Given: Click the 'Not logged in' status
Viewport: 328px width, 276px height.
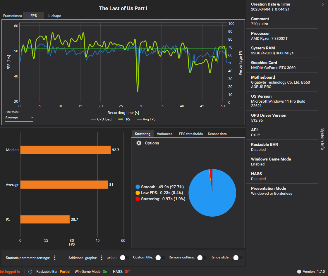Looking at the screenshot, I should [10, 272].
